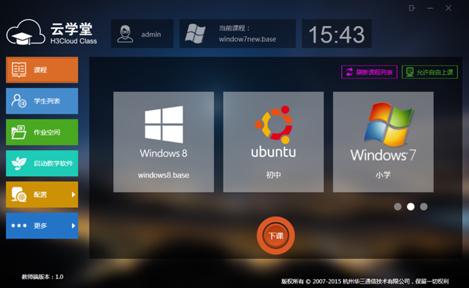Screen dimensions: 469x288
Task: Open the 更多 more menu
Action: [x=42, y=225]
